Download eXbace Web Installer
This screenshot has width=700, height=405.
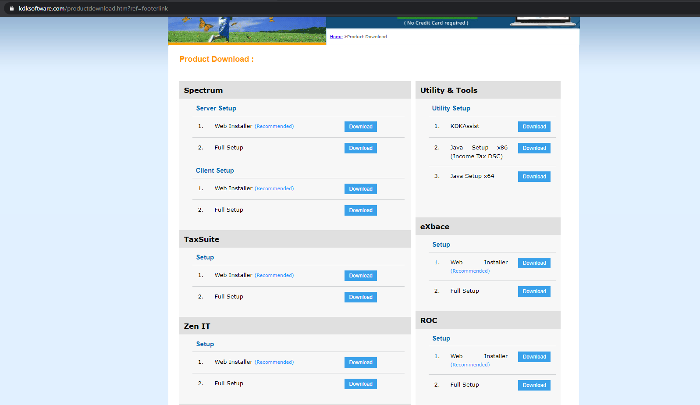point(534,263)
